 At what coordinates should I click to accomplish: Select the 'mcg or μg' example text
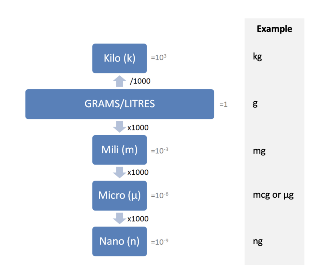(273, 195)
